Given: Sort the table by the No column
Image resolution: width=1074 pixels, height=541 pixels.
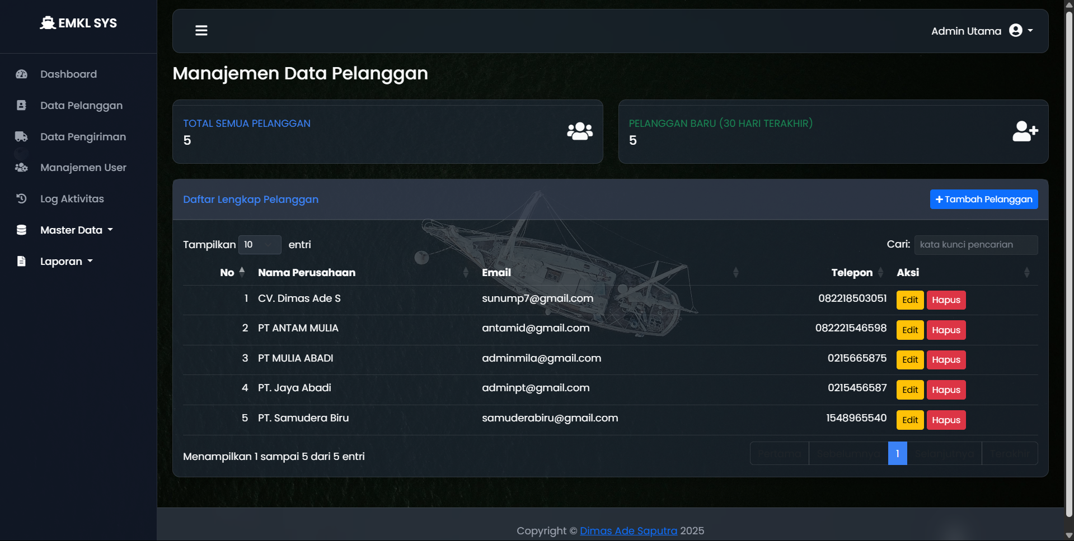Looking at the screenshot, I should coord(227,273).
